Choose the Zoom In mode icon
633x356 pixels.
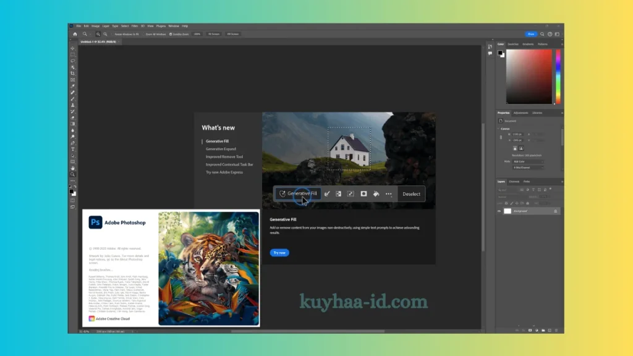98,35
